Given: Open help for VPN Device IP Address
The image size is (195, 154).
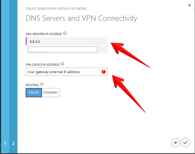Looking at the screenshot, I should click(62, 64).
